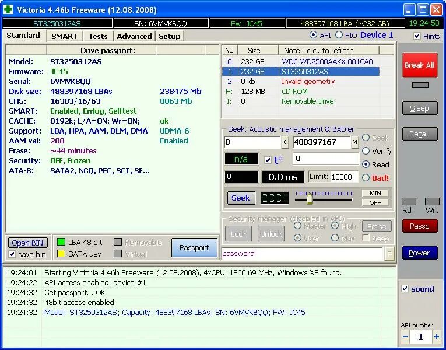Click the Passport button

(194, 247)
